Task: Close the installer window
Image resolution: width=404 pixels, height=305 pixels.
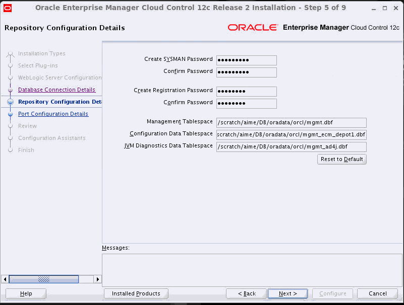Action: (396, 8)
